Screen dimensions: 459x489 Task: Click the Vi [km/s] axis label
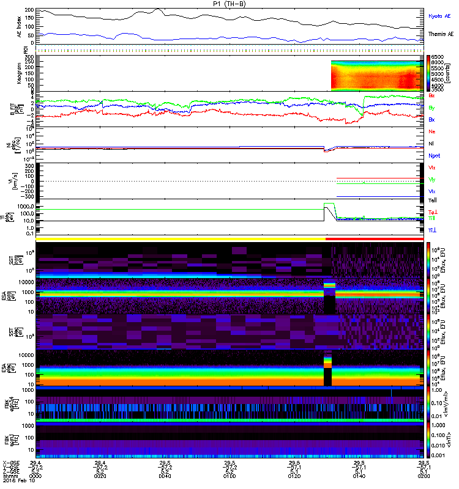coord(13,181)
